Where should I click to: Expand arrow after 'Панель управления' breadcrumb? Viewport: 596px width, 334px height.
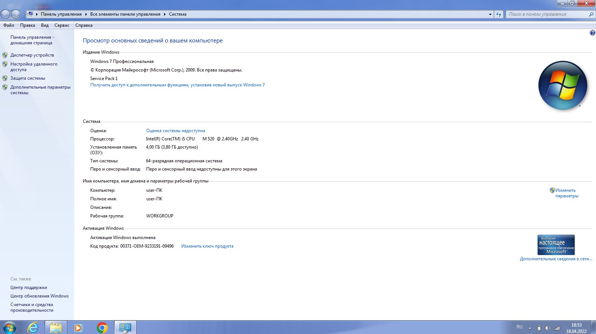[86, 14]
